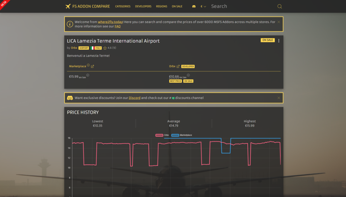Follow the where2fly.today link

[110, 22]
